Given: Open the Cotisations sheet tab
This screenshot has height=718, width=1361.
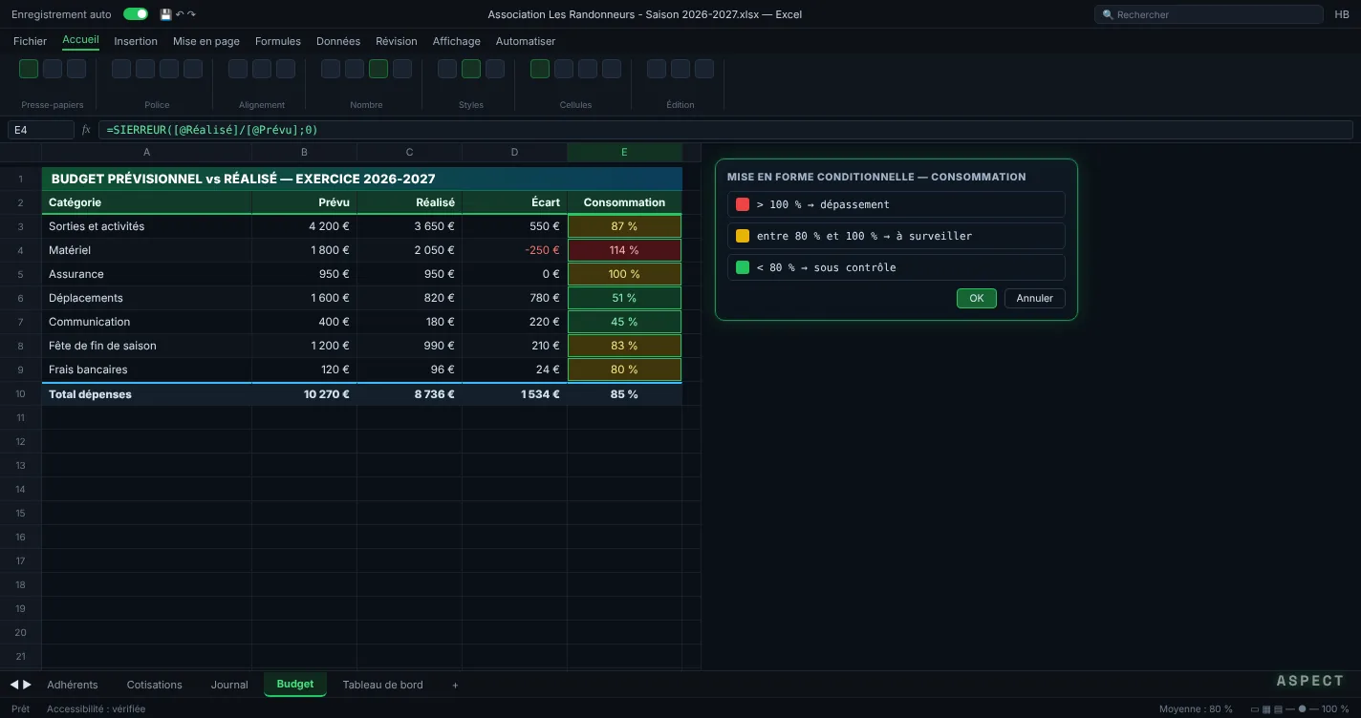Looking at the screenshot, I should tap(154, 685).
